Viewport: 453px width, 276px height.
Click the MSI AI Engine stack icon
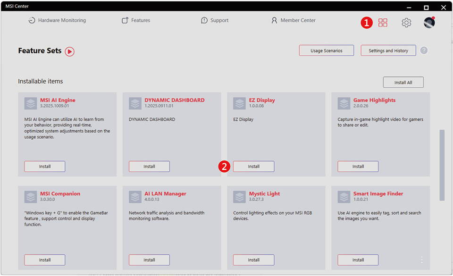31,103
